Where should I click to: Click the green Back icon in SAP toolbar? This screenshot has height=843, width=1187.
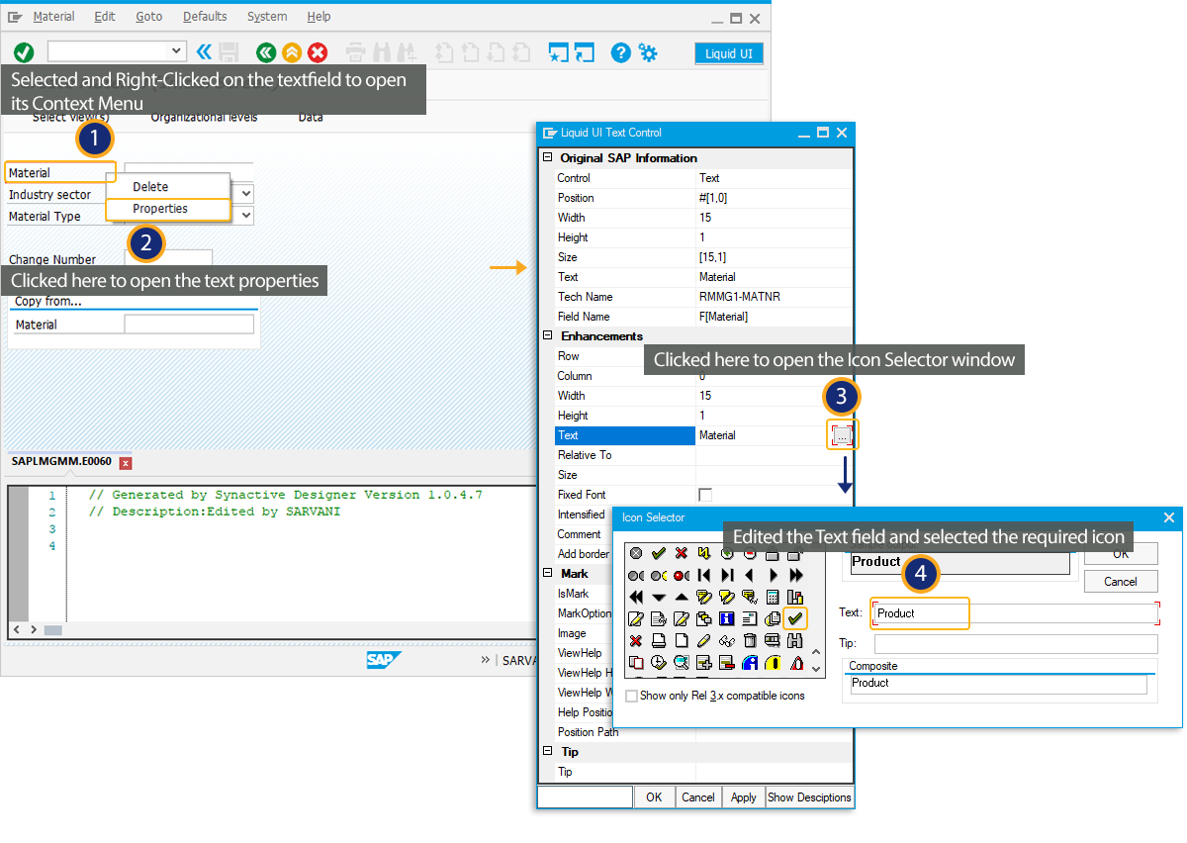pos(265,52)
